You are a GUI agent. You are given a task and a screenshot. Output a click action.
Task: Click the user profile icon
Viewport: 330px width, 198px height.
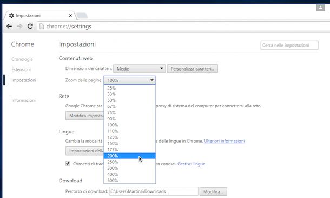point(320,8)
